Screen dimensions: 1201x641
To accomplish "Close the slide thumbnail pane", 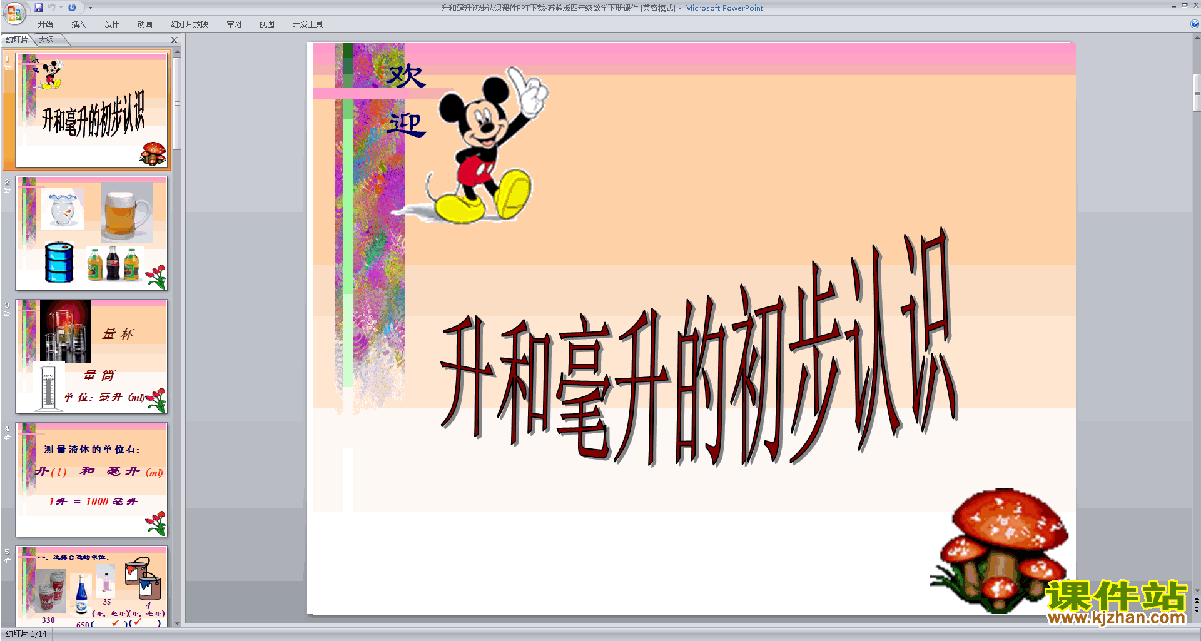I will point(175,40).
